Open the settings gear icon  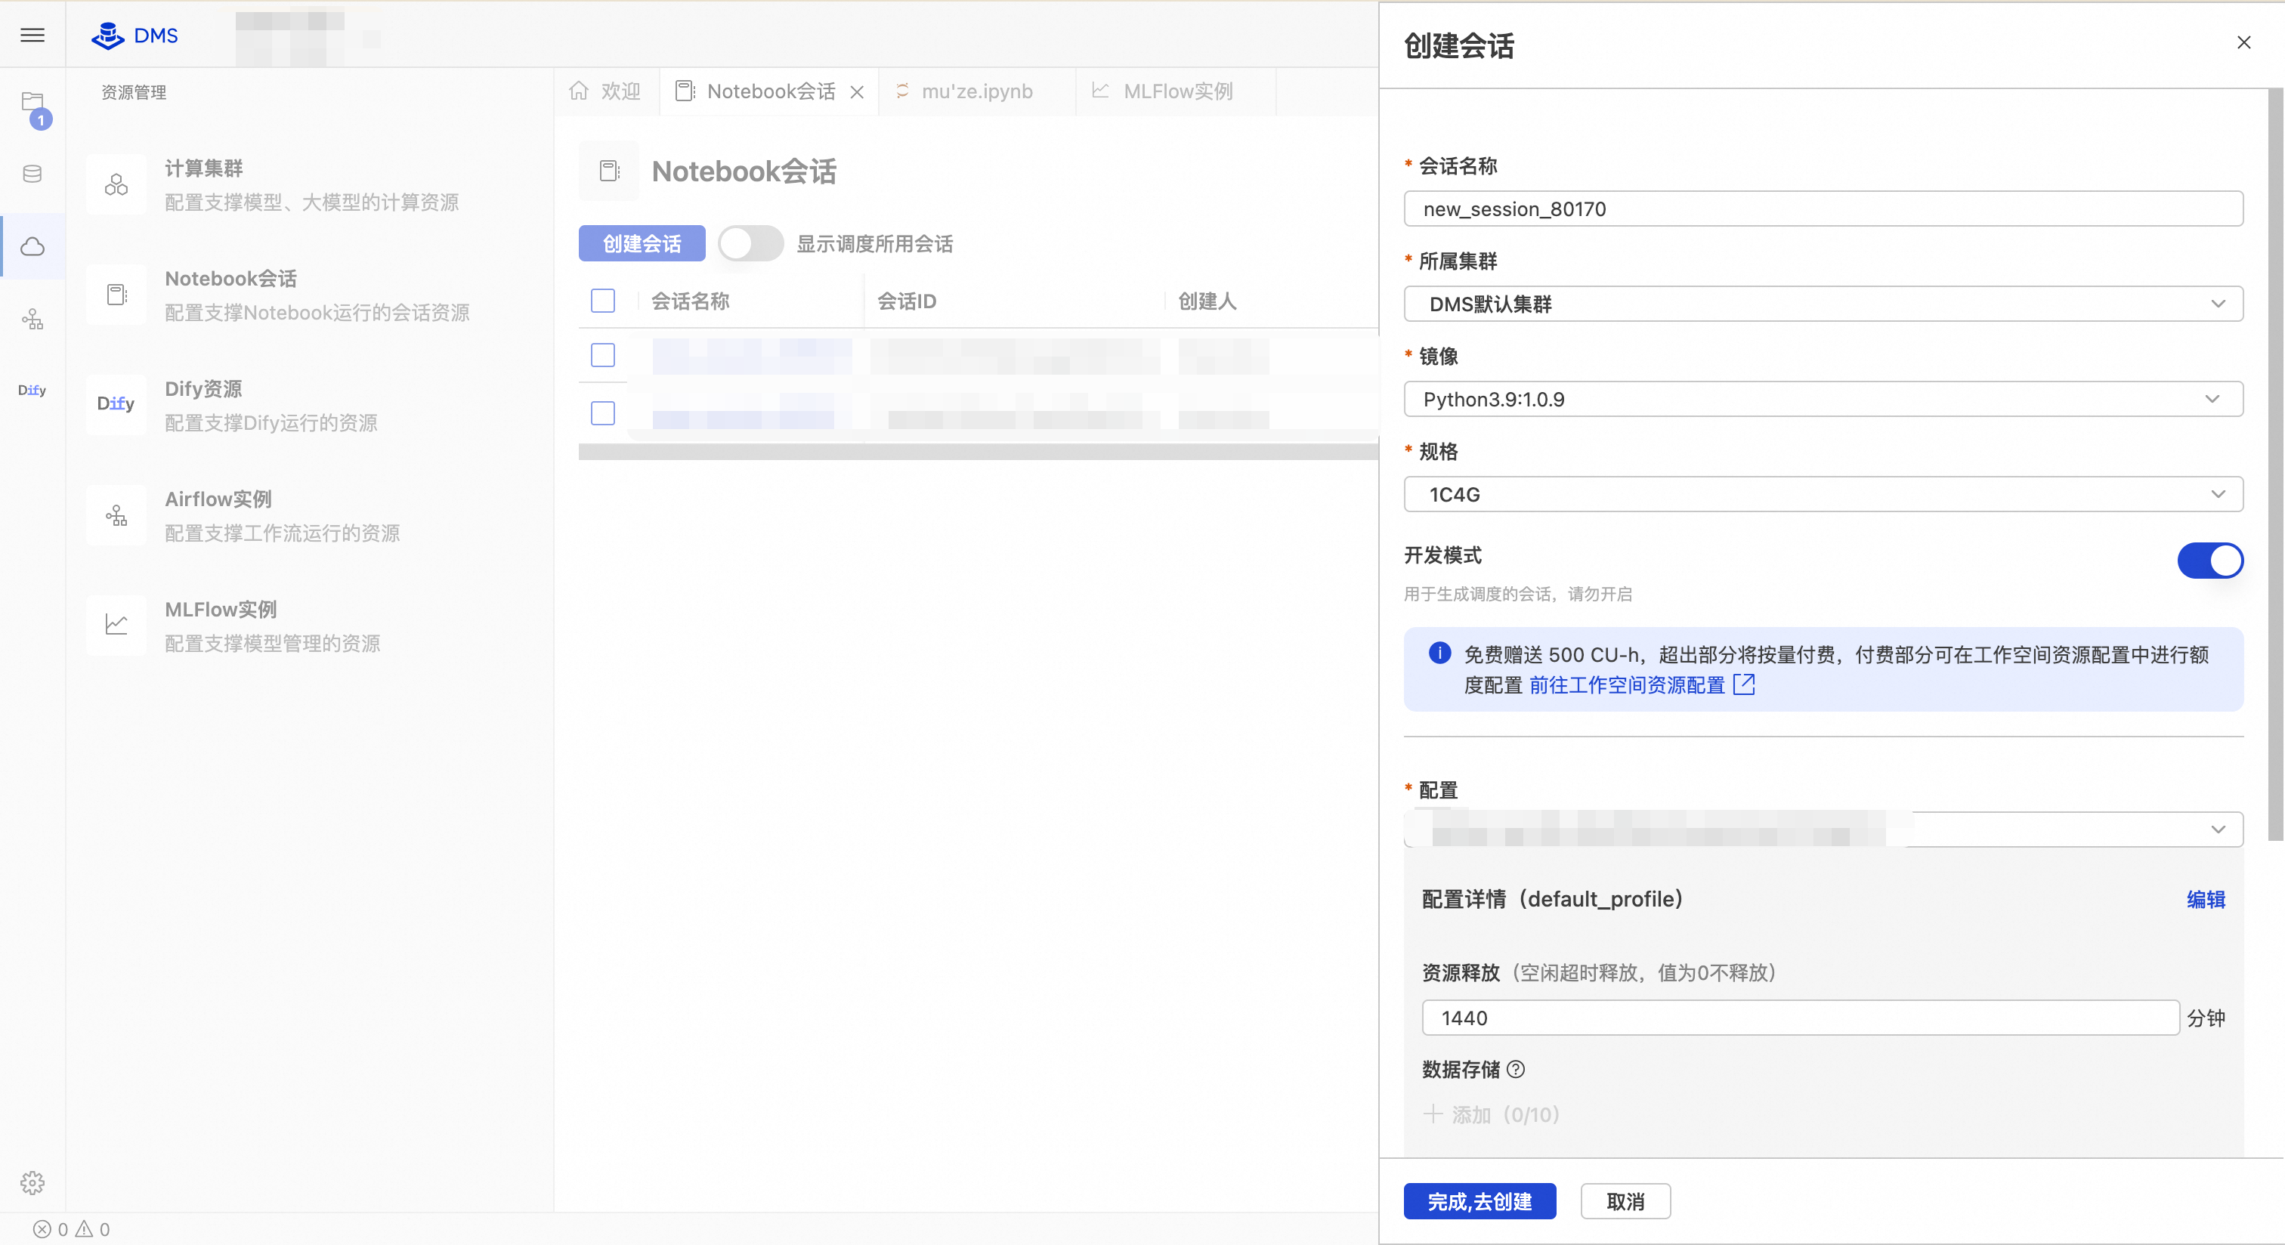click(32, 1182)
